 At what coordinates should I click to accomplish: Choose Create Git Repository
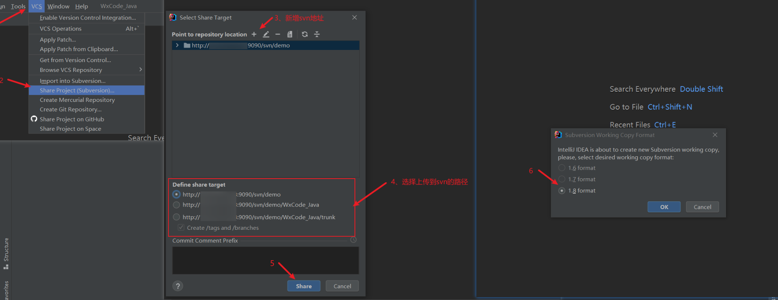[x=87, y=110]
